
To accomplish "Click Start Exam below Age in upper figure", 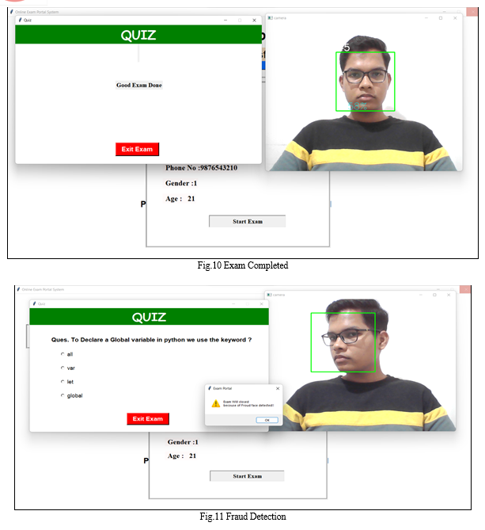I will [247, 221].
